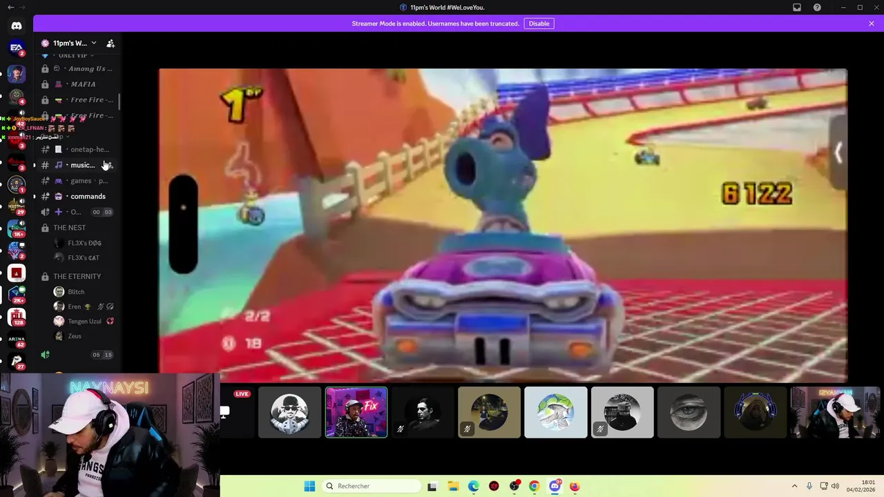
Task: Disable Streamer Mode
Action: 539,23
